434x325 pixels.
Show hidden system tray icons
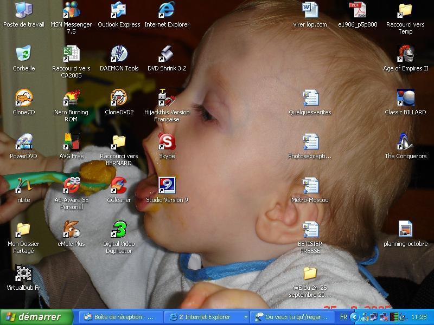pyautogui.click(x=354, y=317)
